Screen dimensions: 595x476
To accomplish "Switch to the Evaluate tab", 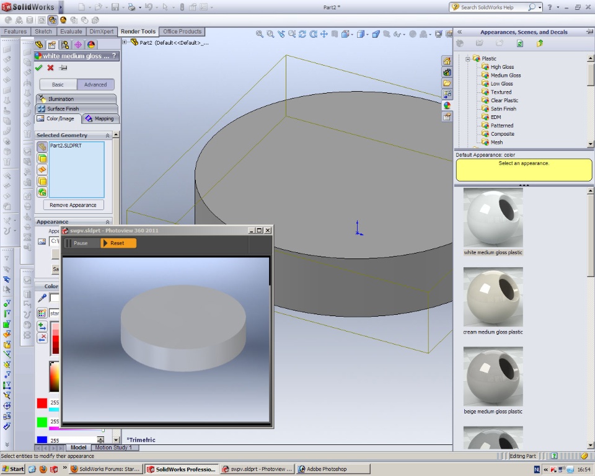I will tap(71, 32).
